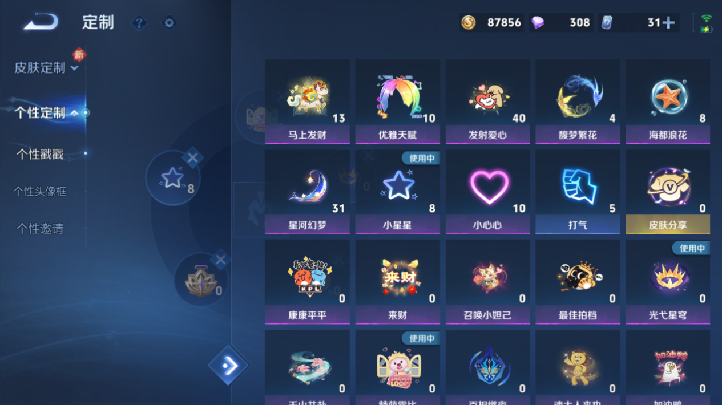The width and height of the screenshot is (722, 405).
Task: Add more tickets with plus icon
Action: point(668,22)
